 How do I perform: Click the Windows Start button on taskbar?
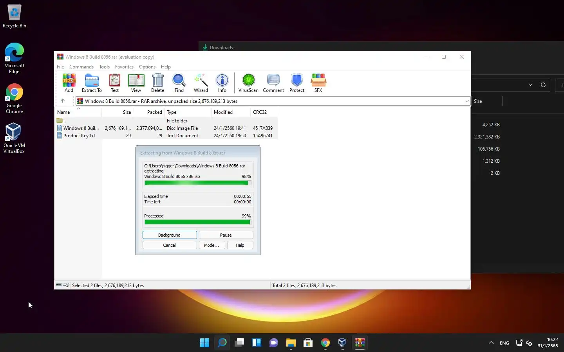[204, 343]
